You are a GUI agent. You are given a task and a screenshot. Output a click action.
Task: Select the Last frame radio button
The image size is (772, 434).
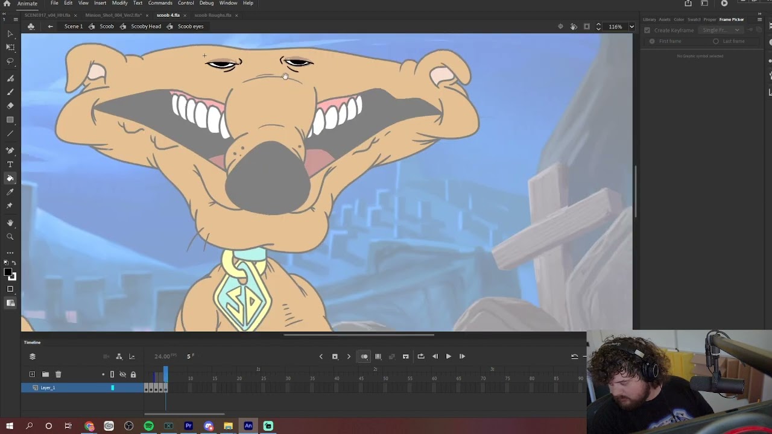click(x=716, y=41)
